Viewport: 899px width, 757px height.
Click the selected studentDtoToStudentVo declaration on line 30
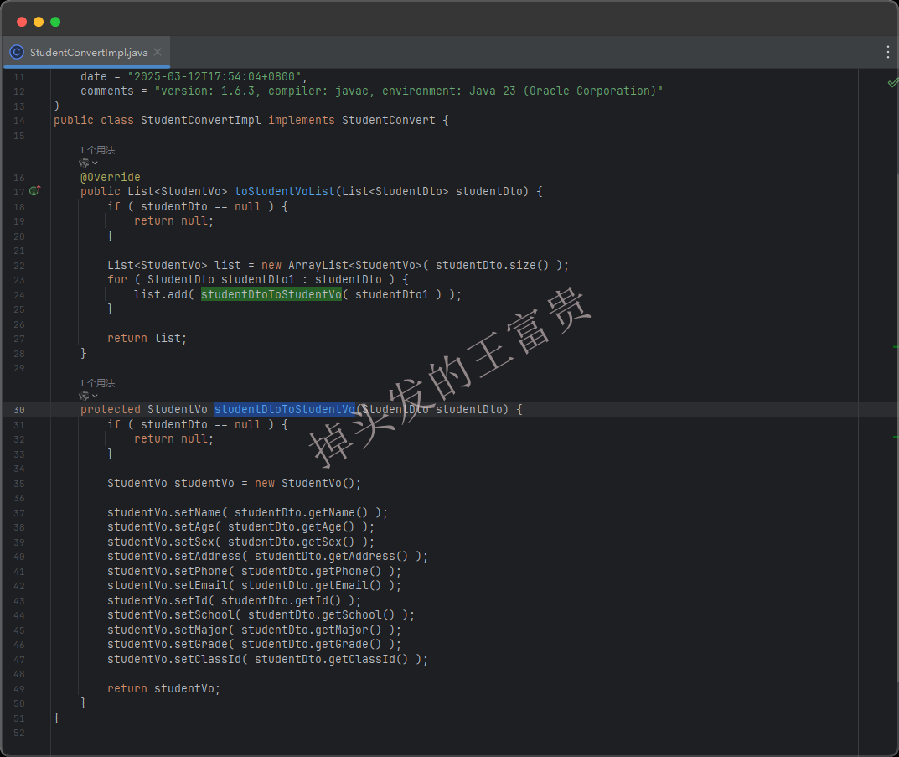point(284,409)
